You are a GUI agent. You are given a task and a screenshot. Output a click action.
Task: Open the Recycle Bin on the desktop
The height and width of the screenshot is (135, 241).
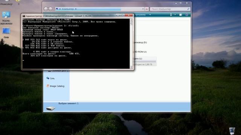pos(232,131)
